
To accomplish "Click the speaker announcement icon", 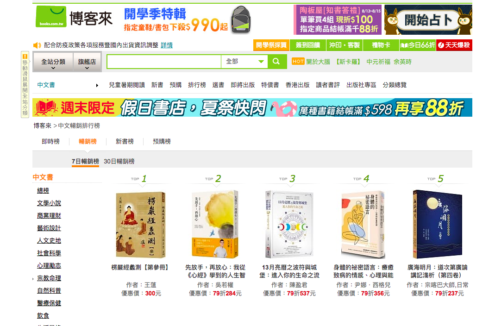I will coord(37,45).
